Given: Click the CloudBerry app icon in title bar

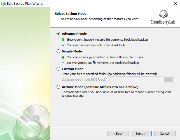Looking at the screenshot, I should click(x=3, y=4).
